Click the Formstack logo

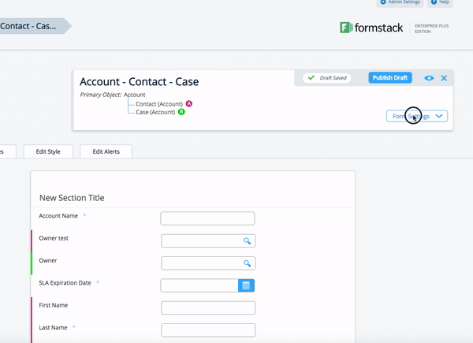pyautogui.click(x=371, y=28)
